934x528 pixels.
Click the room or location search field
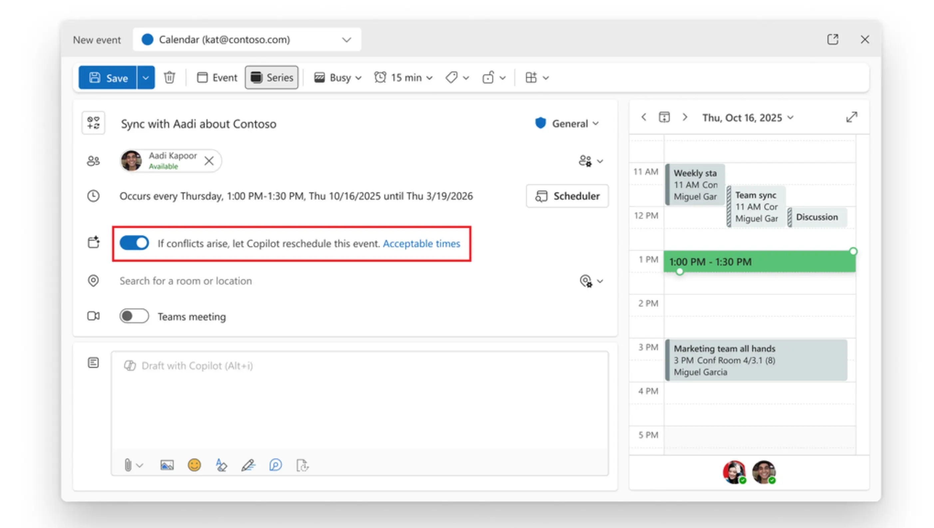(x=186, y=281)
